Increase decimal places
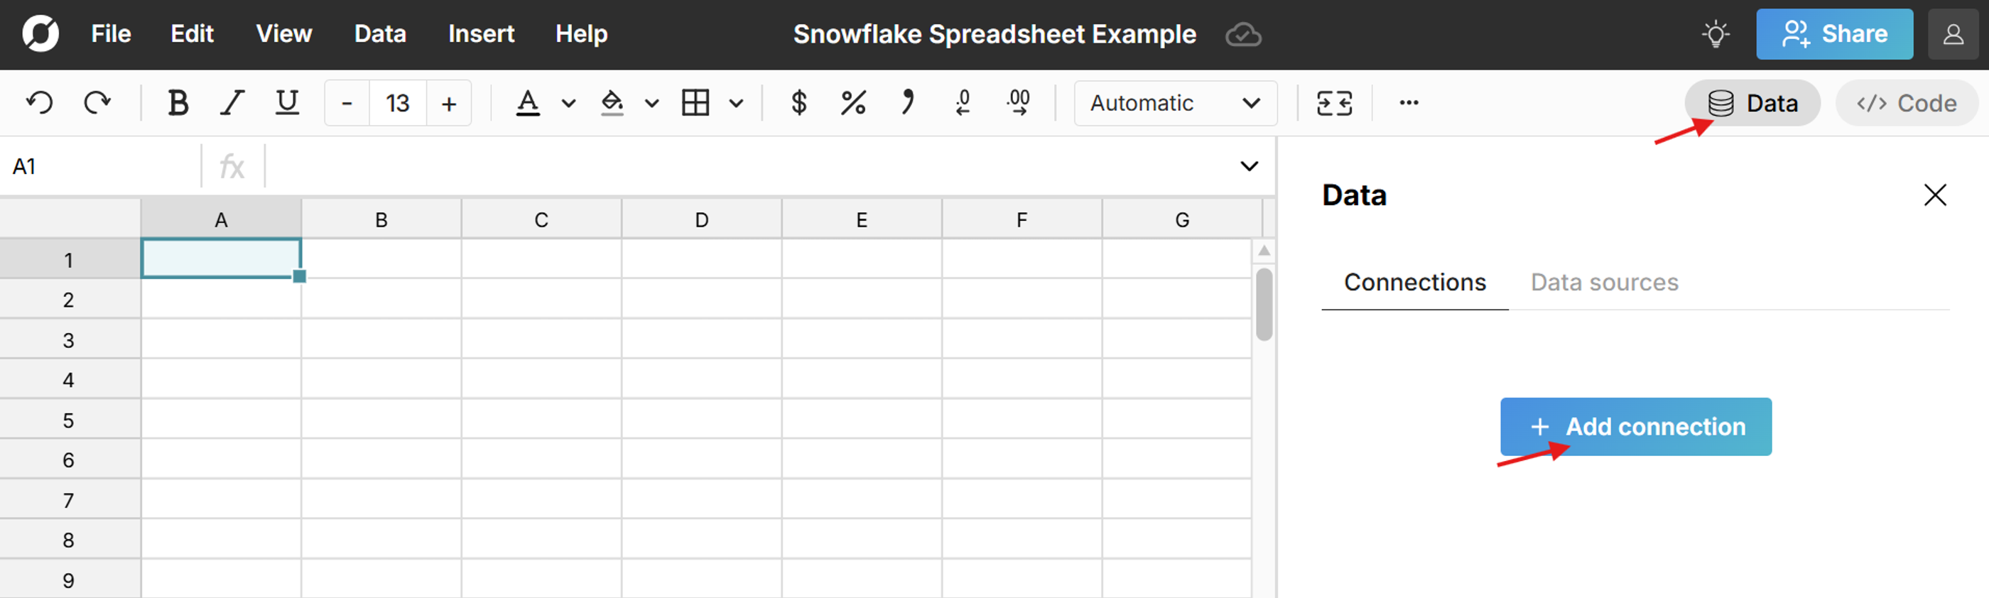The height and width of the screenshot is (598, 1989). point(1019,102)
